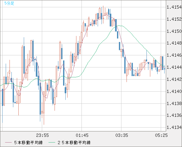Click the 1.4146 price axis label

click(x=174, y=55)
